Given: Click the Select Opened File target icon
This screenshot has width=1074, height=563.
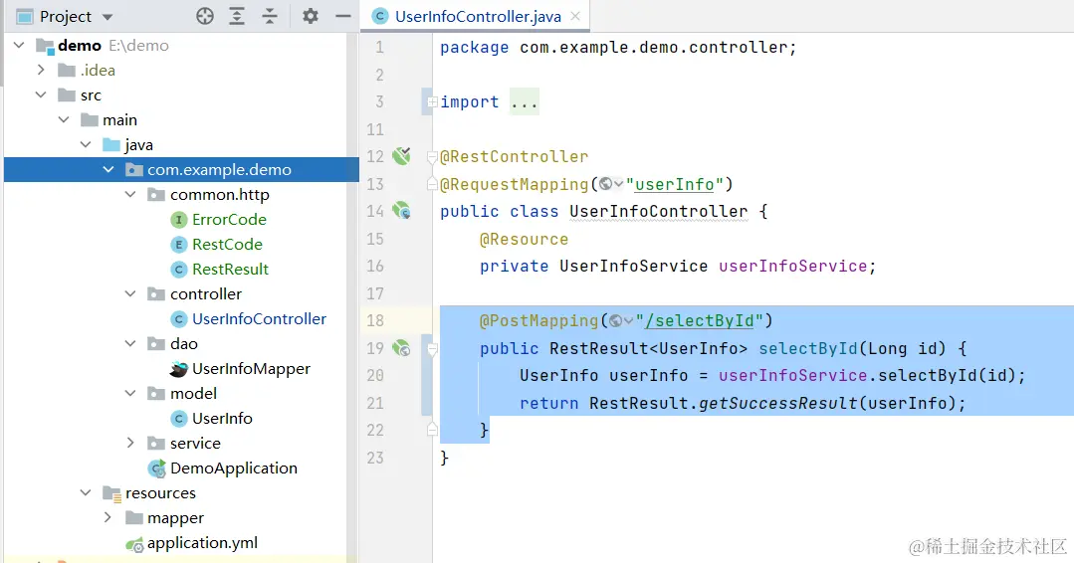Looking at the screenshot, I should (205, 16).
